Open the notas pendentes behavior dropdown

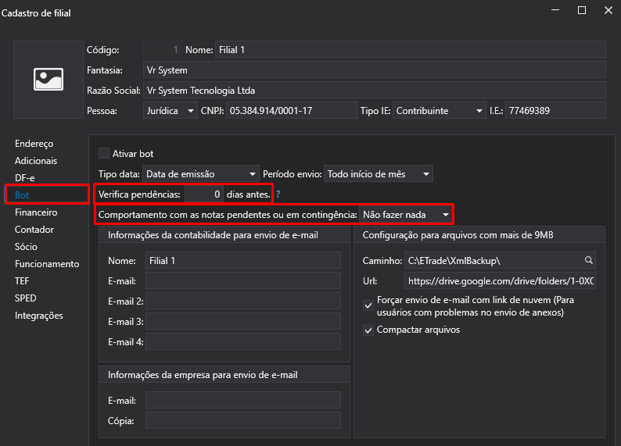click(406, 215)
